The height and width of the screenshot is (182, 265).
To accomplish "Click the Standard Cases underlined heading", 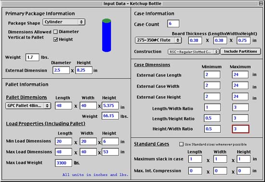I will click(x=152, y=144).
